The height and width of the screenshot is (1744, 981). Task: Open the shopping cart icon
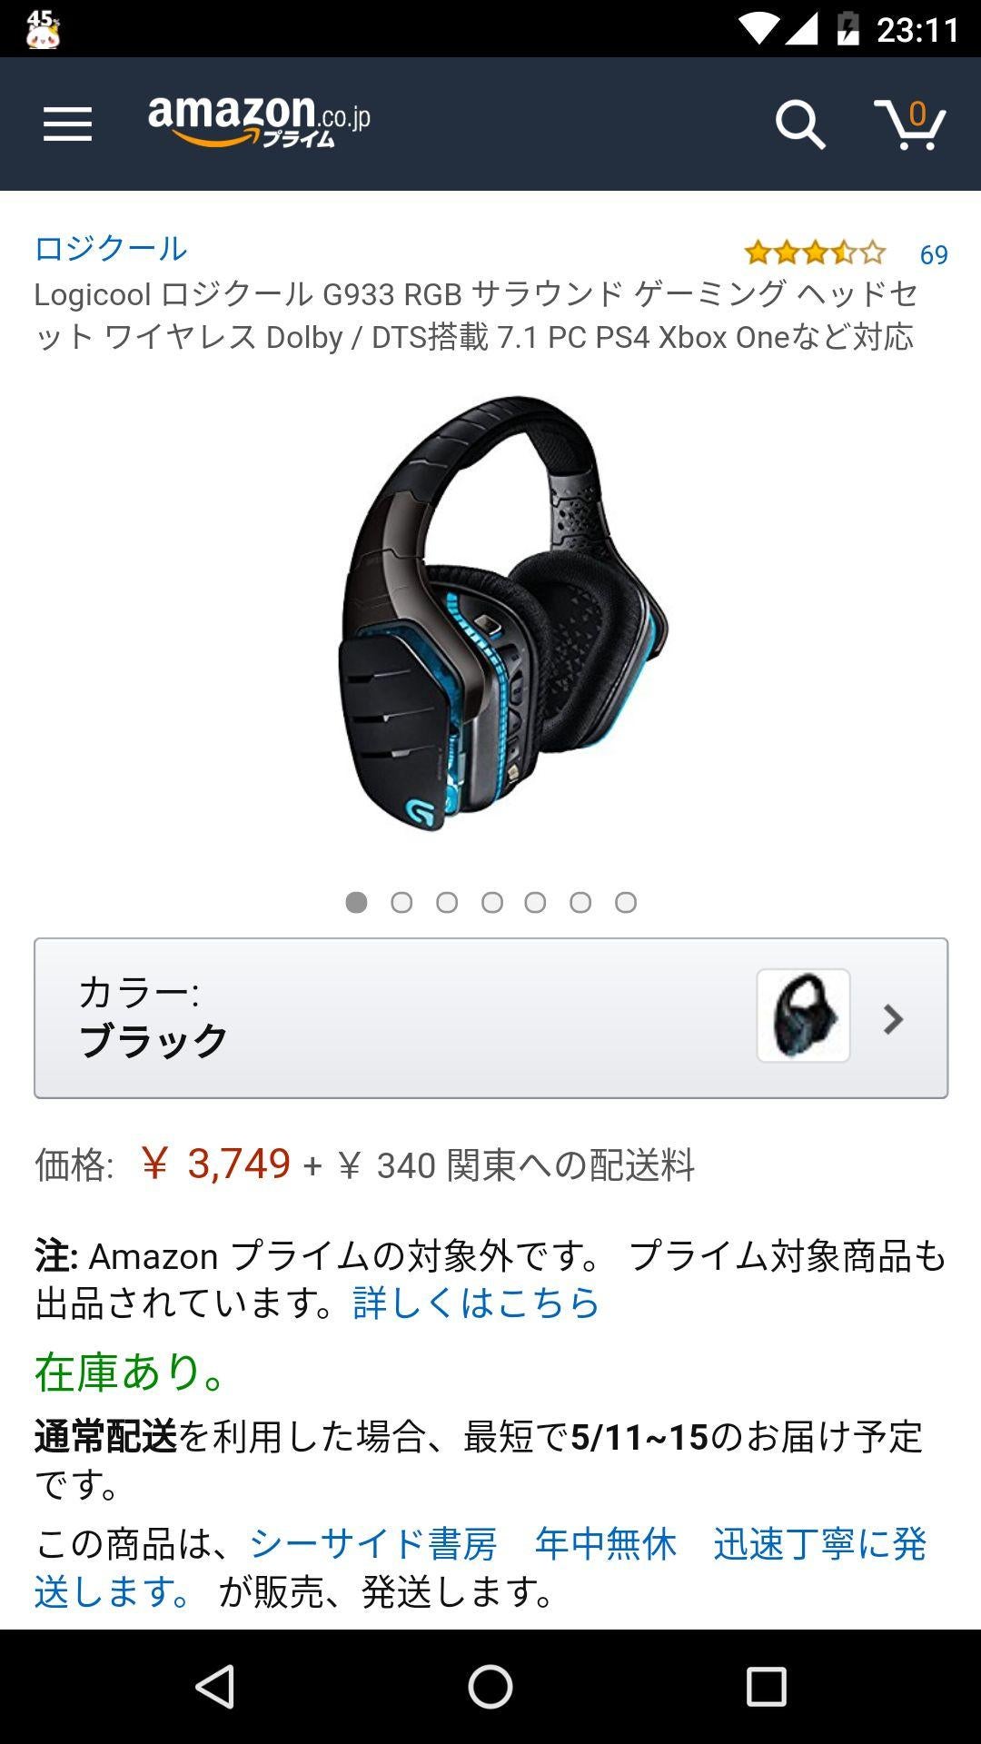[x=910, y=124]
